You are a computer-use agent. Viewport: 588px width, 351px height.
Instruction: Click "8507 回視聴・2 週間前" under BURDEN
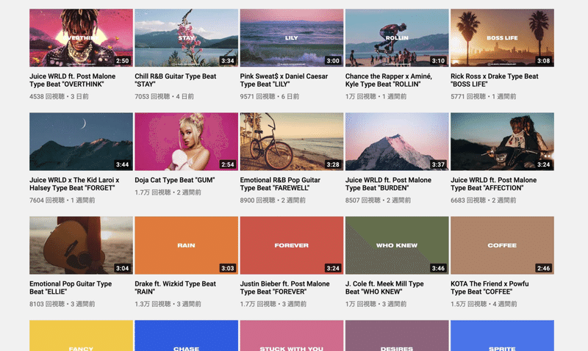click(378, 200)
